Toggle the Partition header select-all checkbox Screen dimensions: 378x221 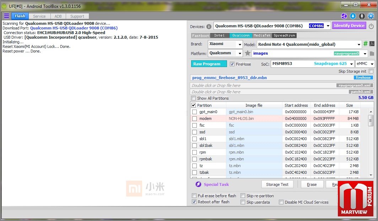(x=193, y=105)
